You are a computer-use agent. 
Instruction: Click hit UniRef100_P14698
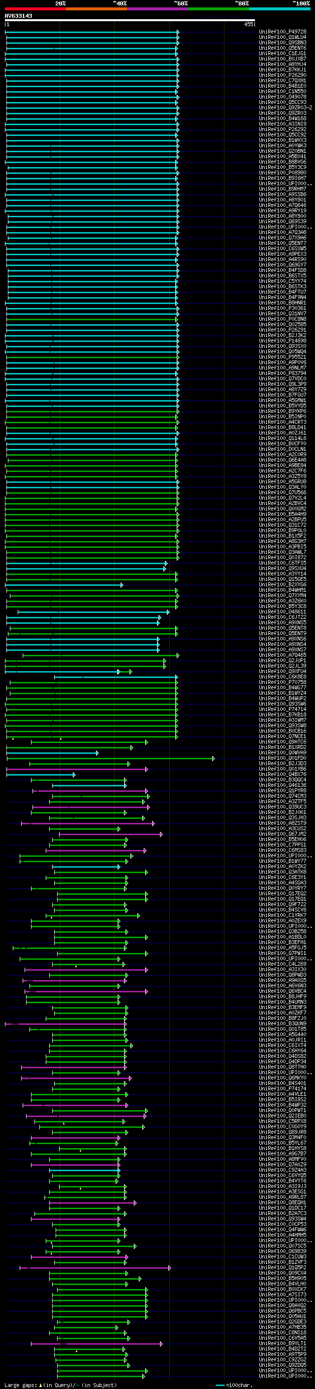point(283,341)
